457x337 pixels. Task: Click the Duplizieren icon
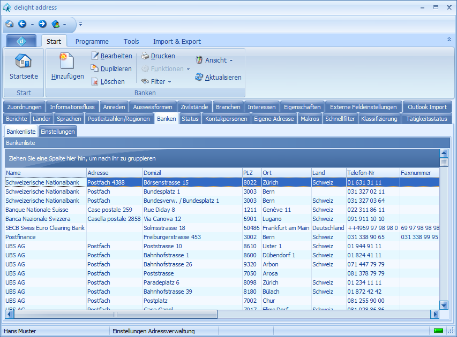[x=95, y=68]
